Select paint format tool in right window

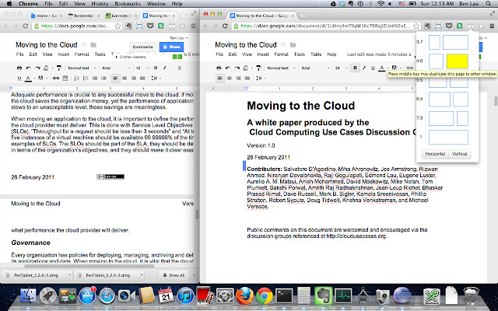tap(258, 68)
